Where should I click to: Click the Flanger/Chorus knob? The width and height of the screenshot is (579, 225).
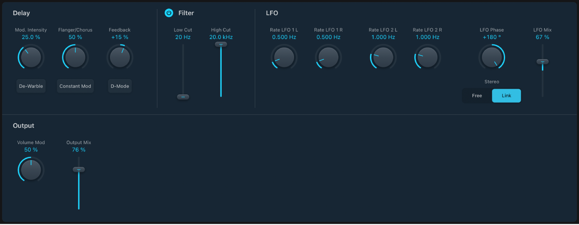click(x=75, y=57)
